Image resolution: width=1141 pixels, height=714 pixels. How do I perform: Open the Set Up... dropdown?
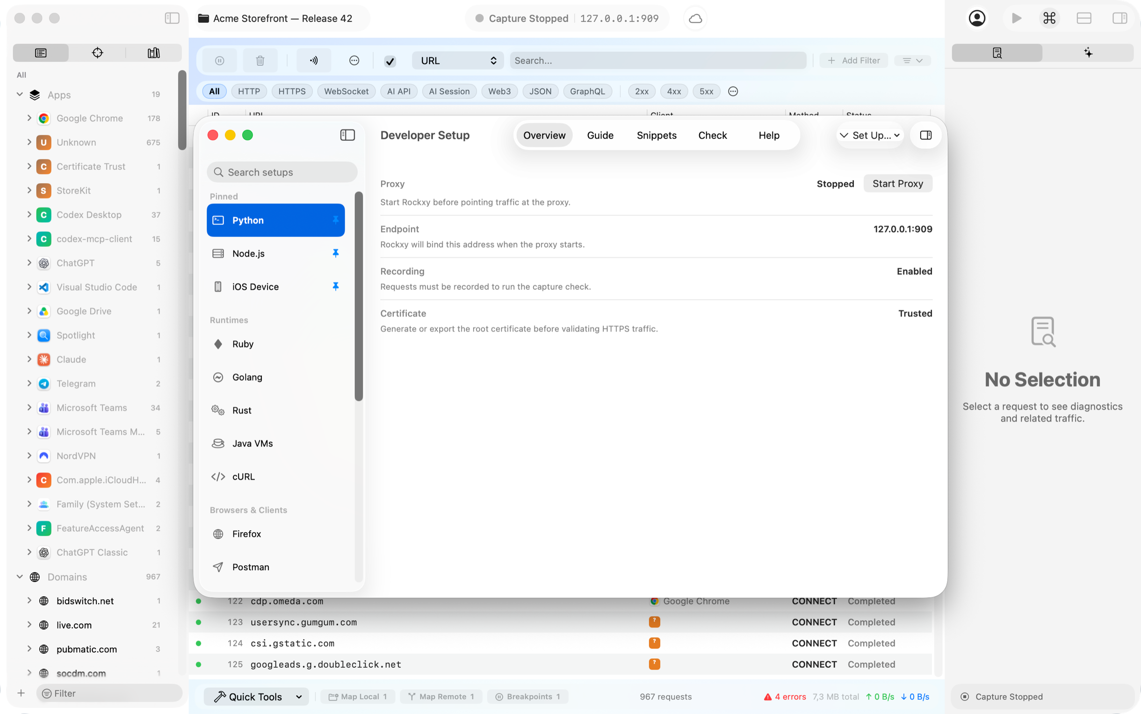869,135
